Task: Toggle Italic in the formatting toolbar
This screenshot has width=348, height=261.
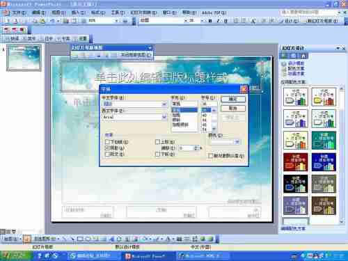Action: point(218,21)
